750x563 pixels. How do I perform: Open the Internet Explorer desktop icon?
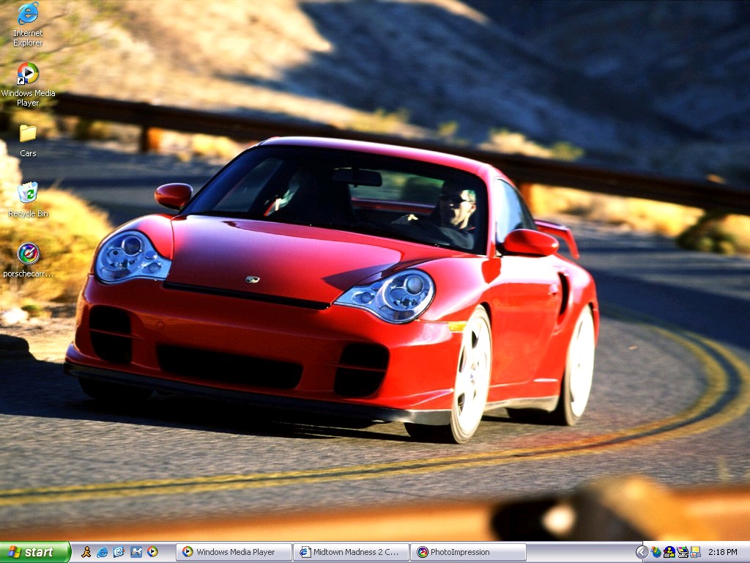click(x=28, y=14)
